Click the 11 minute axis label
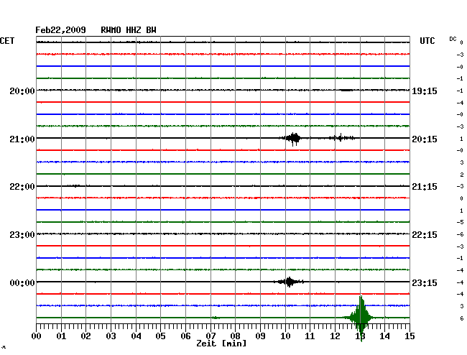Viewport: 467px width, 355px height. (x=310, y=336)
